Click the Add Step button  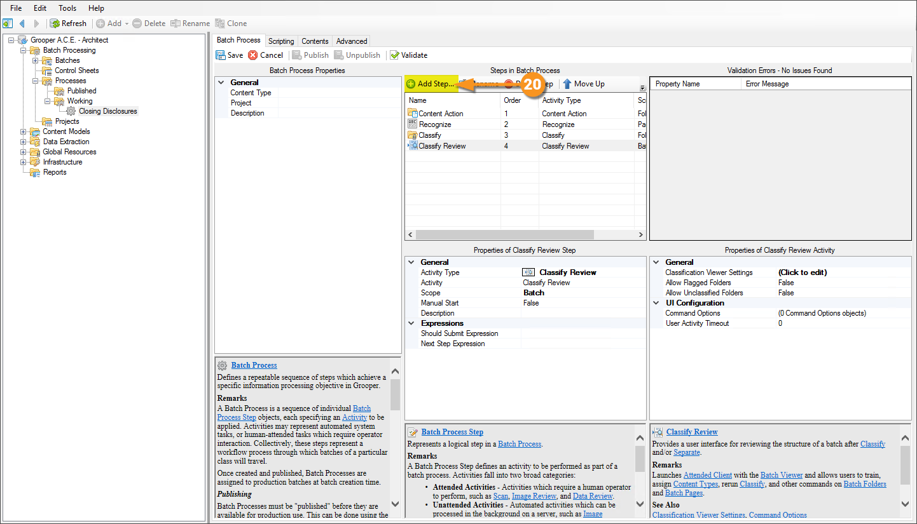click(x=431, y=84)
